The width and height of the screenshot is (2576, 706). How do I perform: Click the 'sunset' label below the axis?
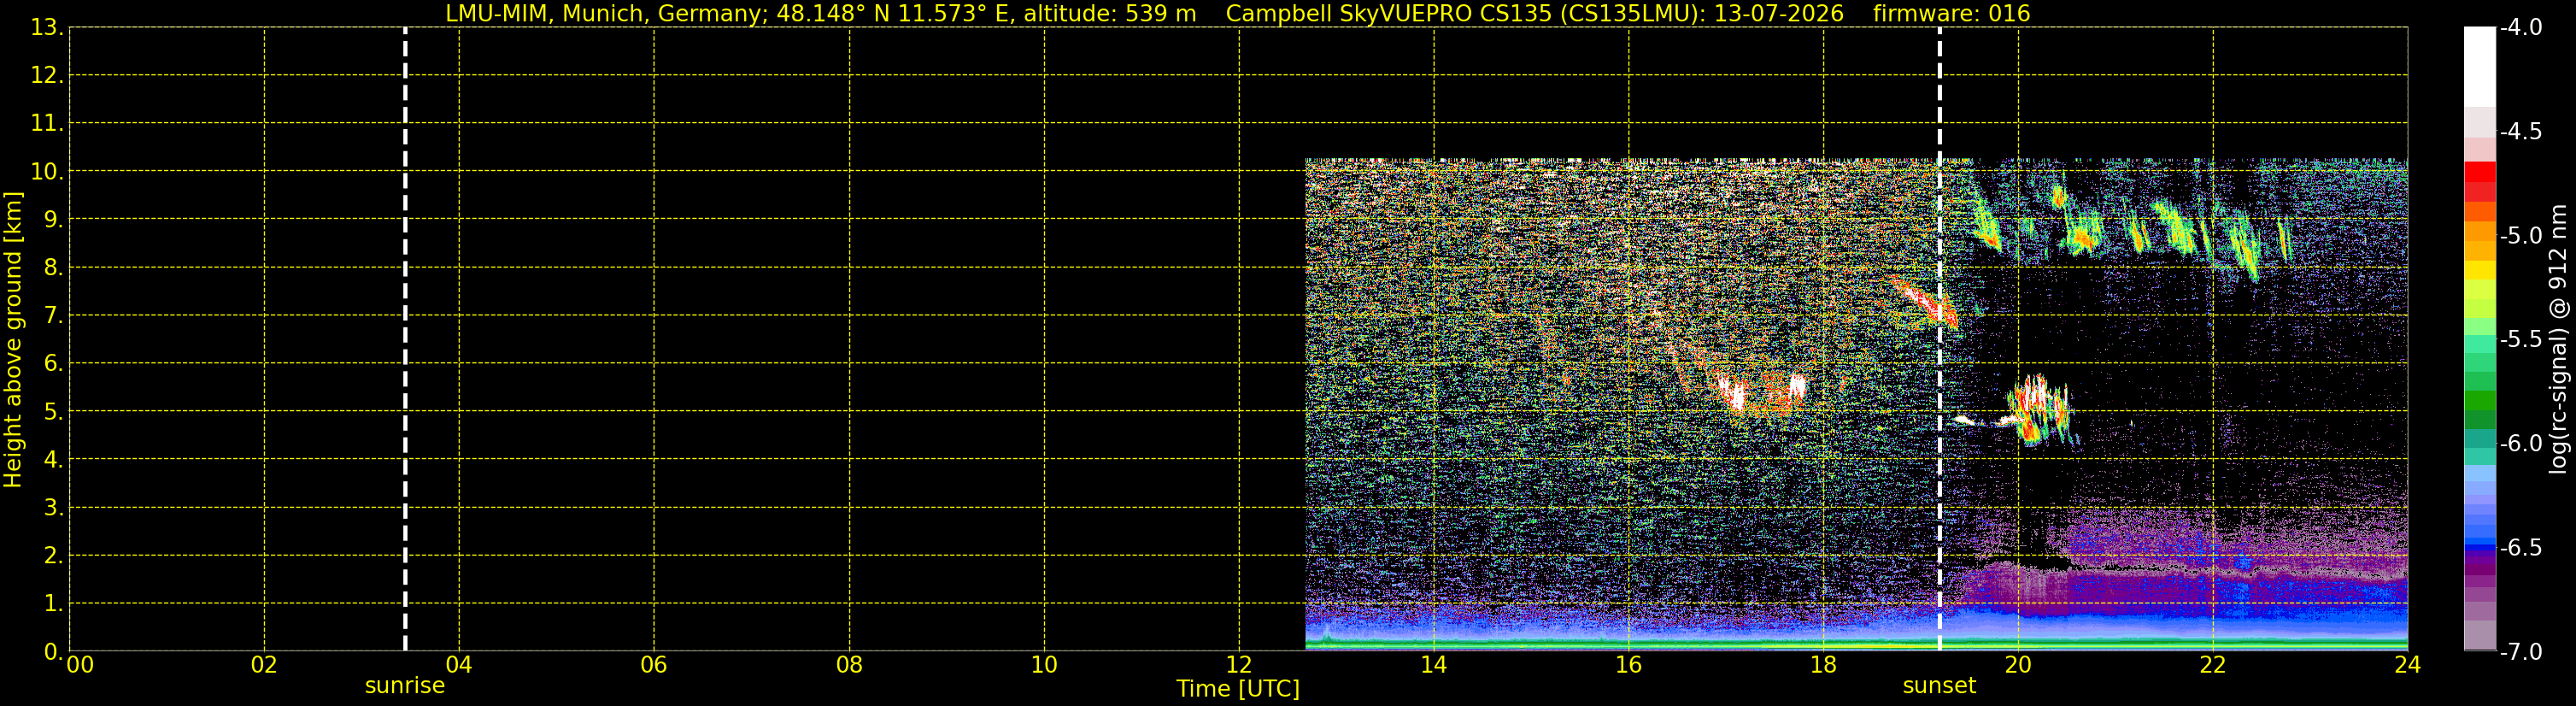(1939, 686)
